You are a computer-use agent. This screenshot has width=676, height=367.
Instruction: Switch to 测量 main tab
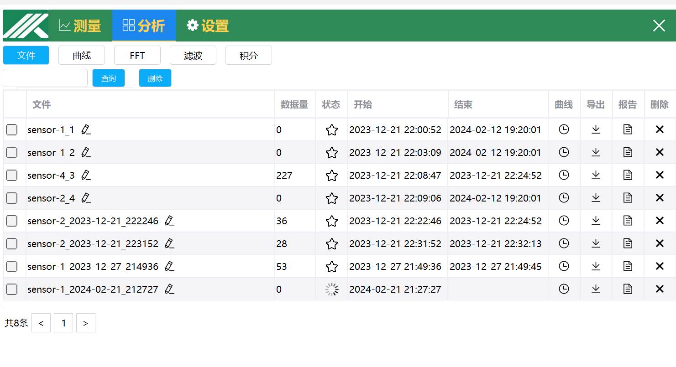coord(80,26)
